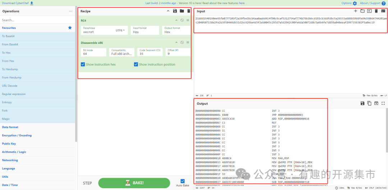Uncheck Show instruction position
Image resolution: width=388 pixels, height=190 pixels.
136,65
